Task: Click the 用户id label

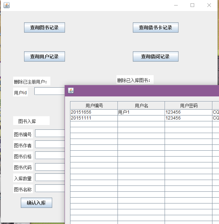Action: [20, 93]
